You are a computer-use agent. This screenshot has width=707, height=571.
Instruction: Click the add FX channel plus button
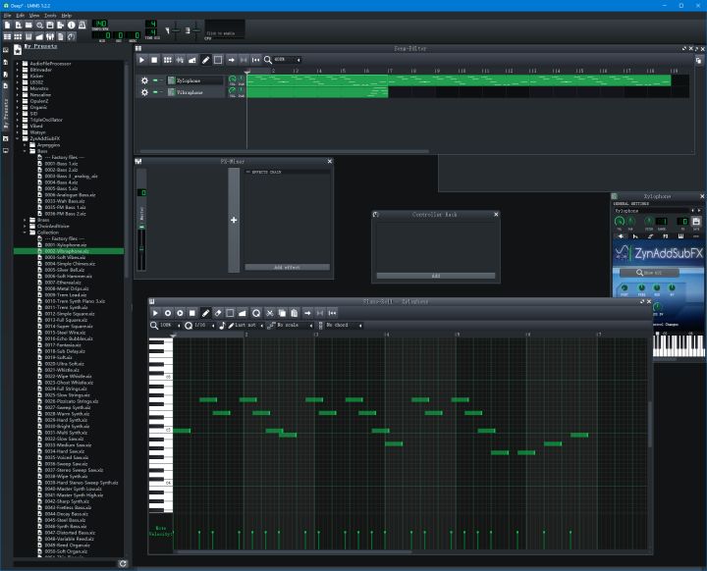click(233, 220)
